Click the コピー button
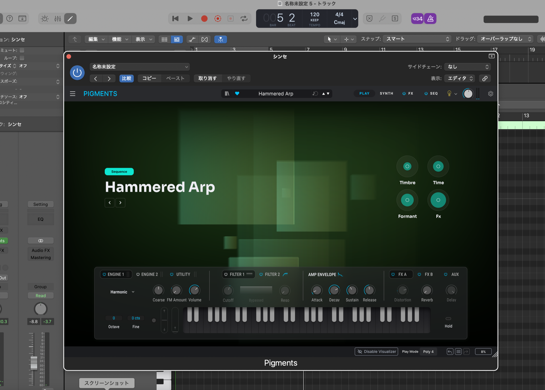Viewport: 545px width, 390px height. point(149,78)
